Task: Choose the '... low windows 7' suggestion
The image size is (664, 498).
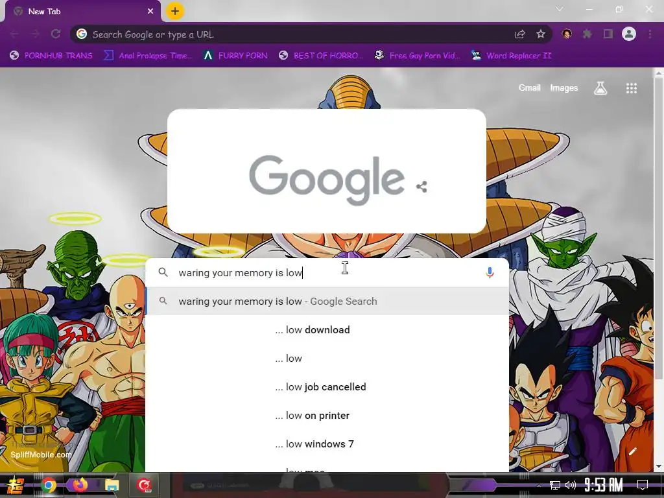Action: click(x=327, y=444)
